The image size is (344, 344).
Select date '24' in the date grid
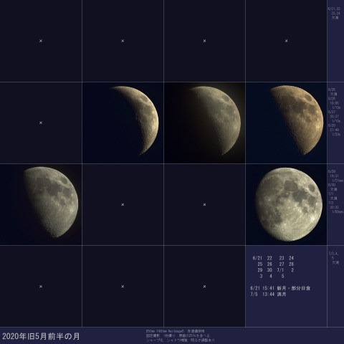(291, 258)
